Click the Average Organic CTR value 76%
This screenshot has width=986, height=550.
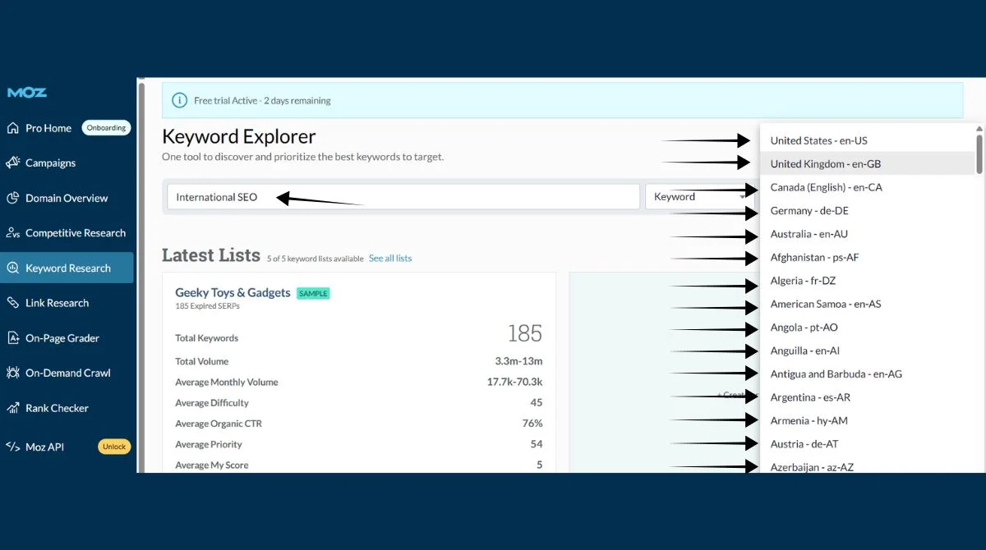532,424
